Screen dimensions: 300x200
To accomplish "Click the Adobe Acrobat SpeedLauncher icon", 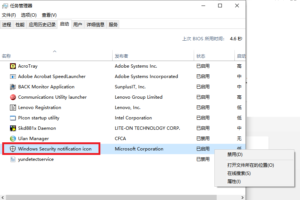I will point(13,77).
